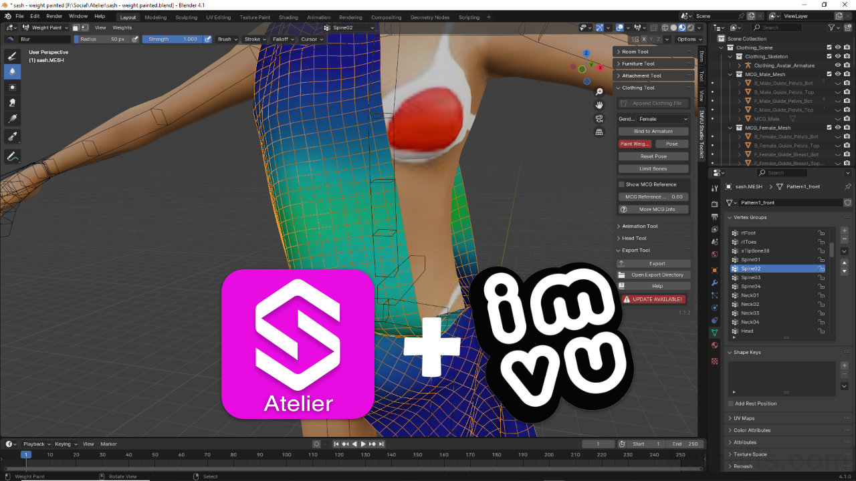This screenshot has height=481, width=856.
Task: Open the Output printer properties tab
Action: coord(714,216)
